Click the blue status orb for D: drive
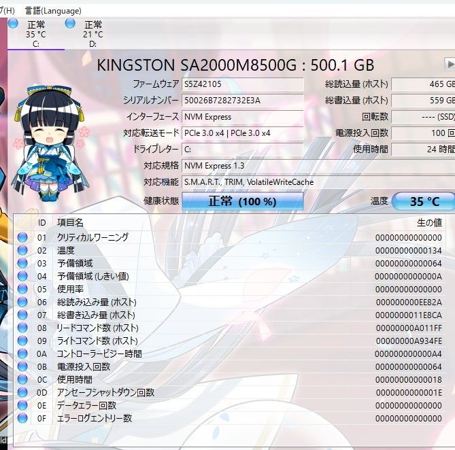Viewport: 455px width, 450px height. click(x=70, y=24)
